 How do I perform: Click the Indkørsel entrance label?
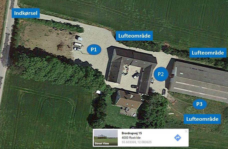[x=26, y=13]
